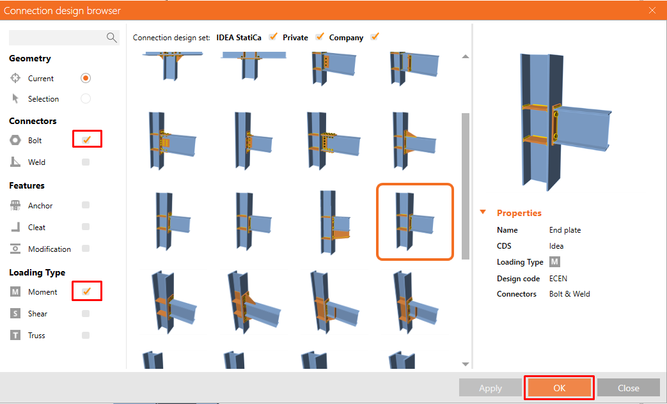The image size is (667, 404).
Task: Select the Bolt connector icon
Action: pyautogui.click(x=14, y=140)
